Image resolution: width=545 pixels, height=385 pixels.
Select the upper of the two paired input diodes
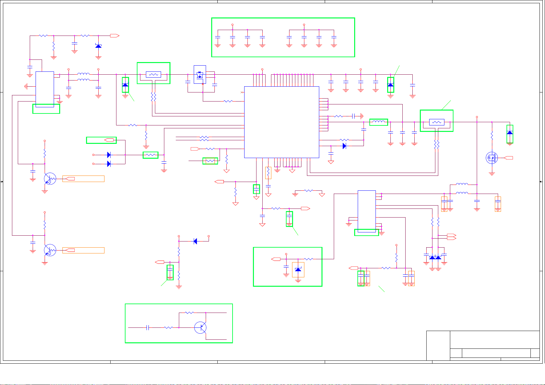pos(109,155)
